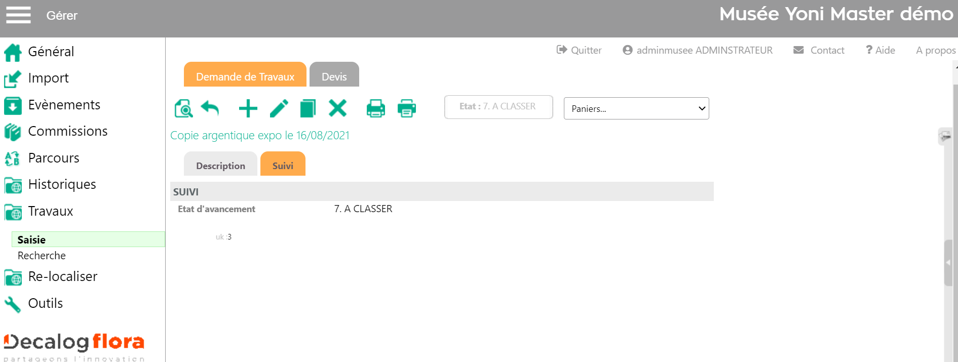
Task: Click the undo back arrow icon
Action: (x=210, y=108)
